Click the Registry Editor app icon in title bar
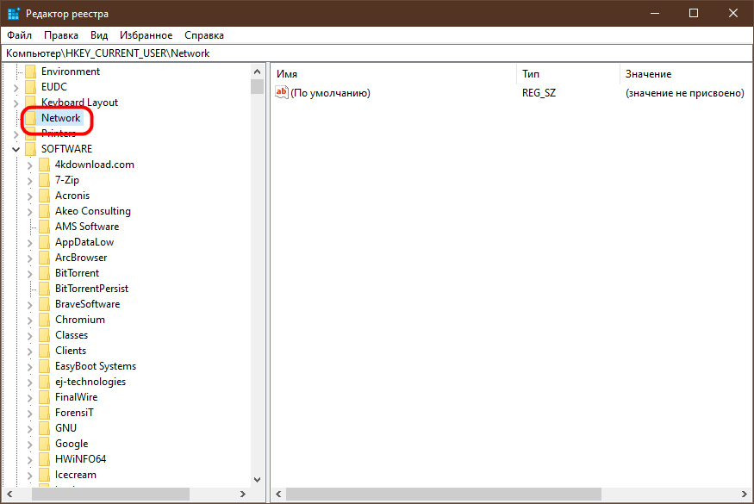The image size is (754, 504). (14, 14)
